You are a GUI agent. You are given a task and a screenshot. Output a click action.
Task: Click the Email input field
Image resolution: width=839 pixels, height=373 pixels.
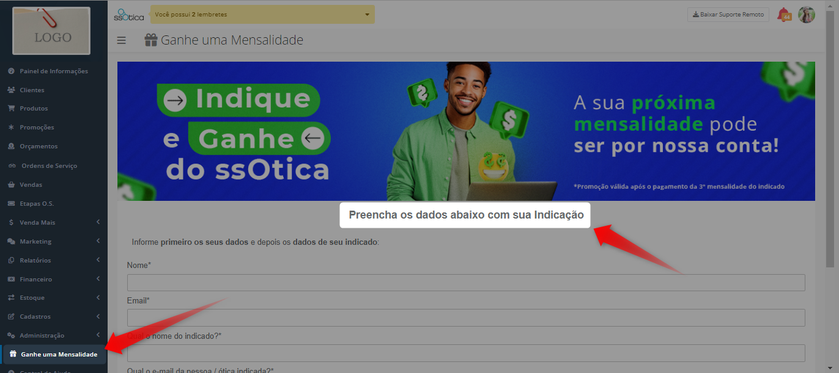point(466,317)
